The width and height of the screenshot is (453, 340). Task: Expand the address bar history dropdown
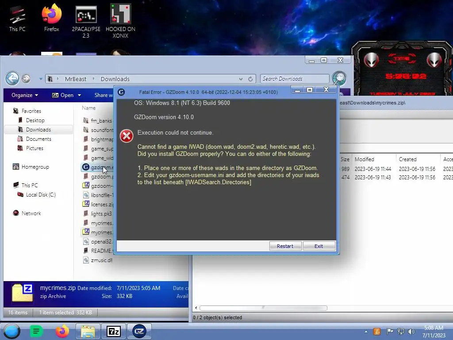[241, 79]
